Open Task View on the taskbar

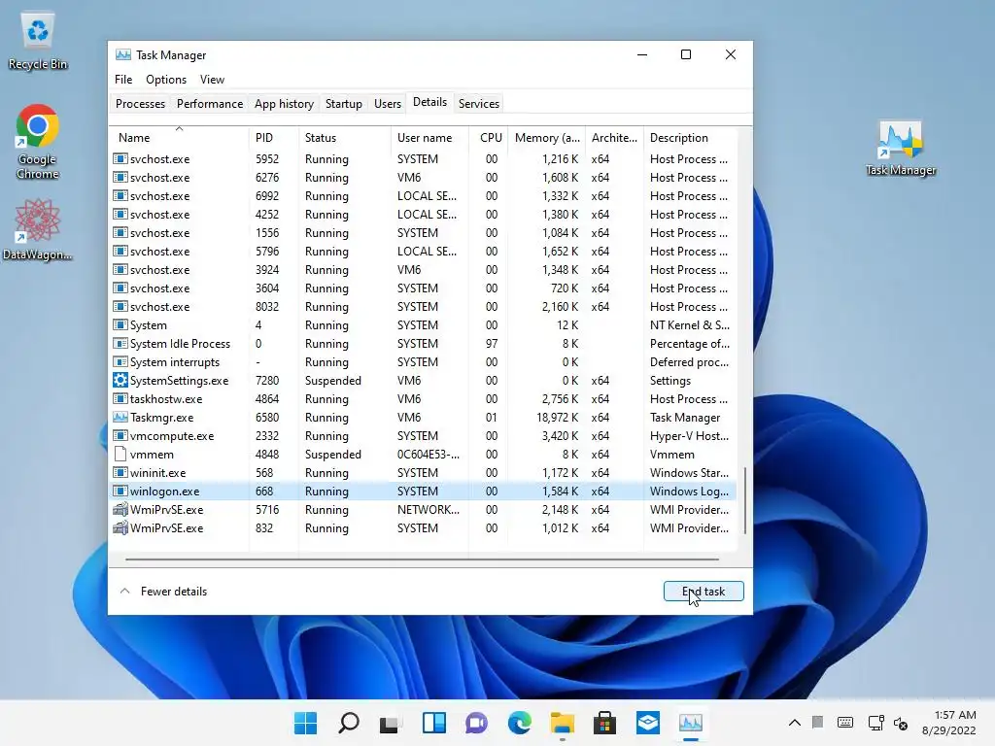(391, 723)
